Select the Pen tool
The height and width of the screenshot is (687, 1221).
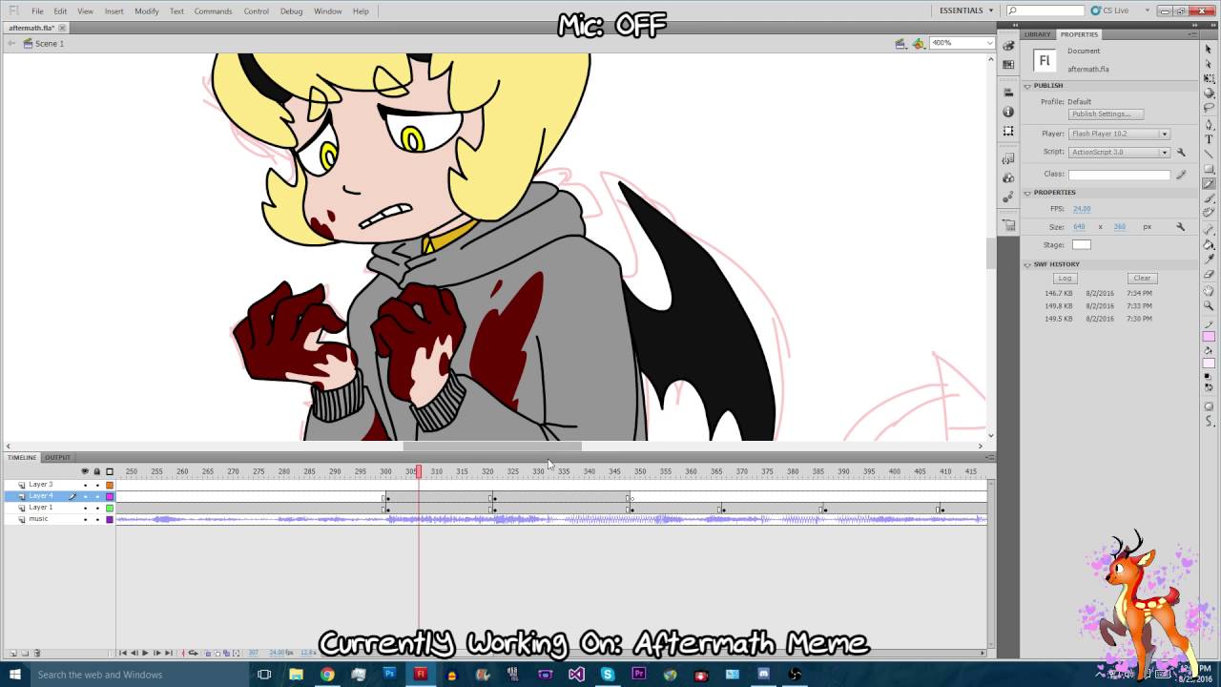tap(1209, 124)
